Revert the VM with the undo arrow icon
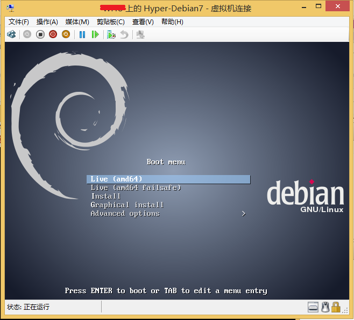Viewport: 354px width, 320px height. [124, 35]
